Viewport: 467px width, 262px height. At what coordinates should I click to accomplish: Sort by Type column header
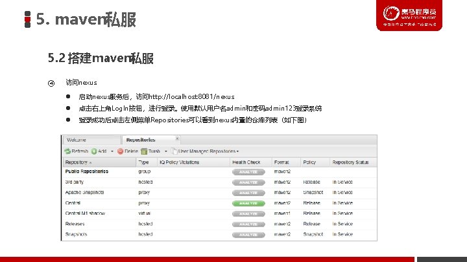pyautogui.click(x=147, y=162)
